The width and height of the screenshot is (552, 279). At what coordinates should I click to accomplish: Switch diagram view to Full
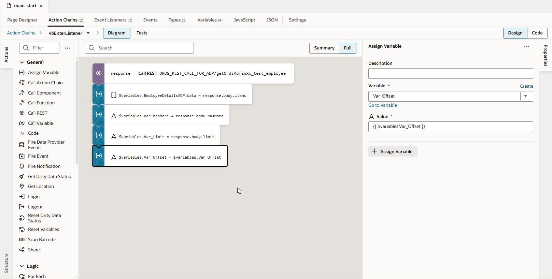tap(348, 48)
